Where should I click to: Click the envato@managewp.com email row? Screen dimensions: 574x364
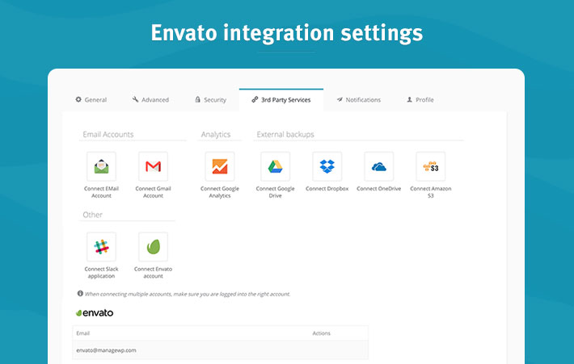[x=106, y=350]
